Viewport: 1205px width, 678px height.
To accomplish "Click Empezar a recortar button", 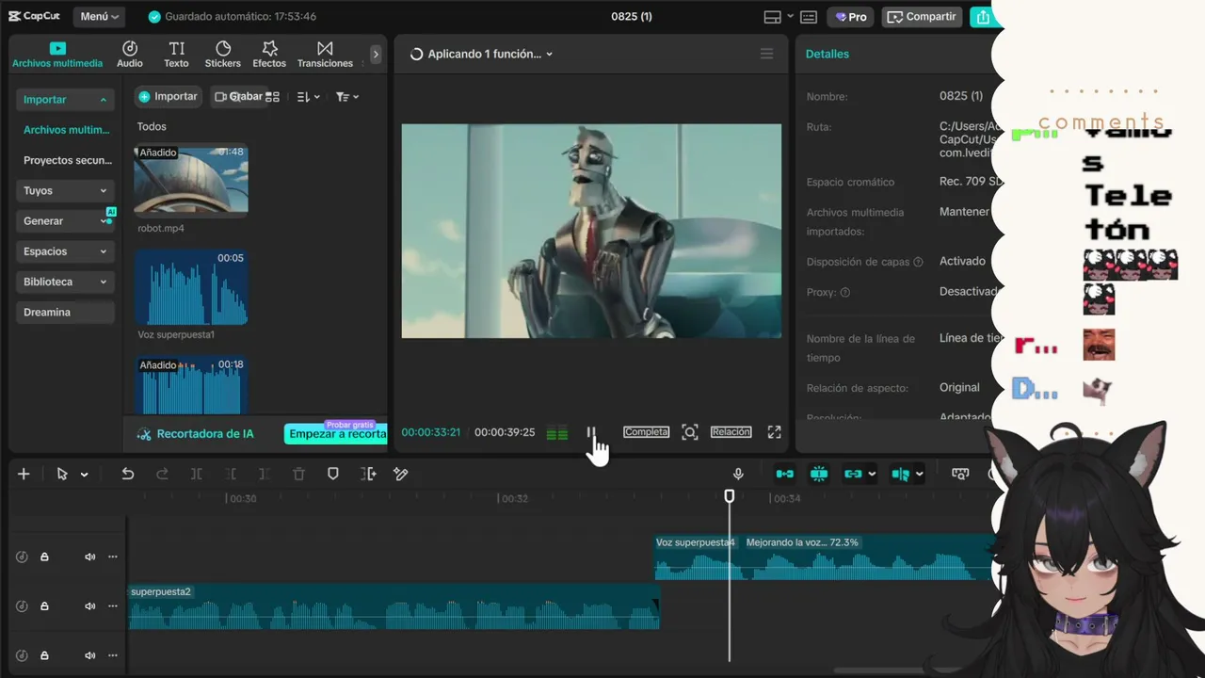I will point(336,434).
